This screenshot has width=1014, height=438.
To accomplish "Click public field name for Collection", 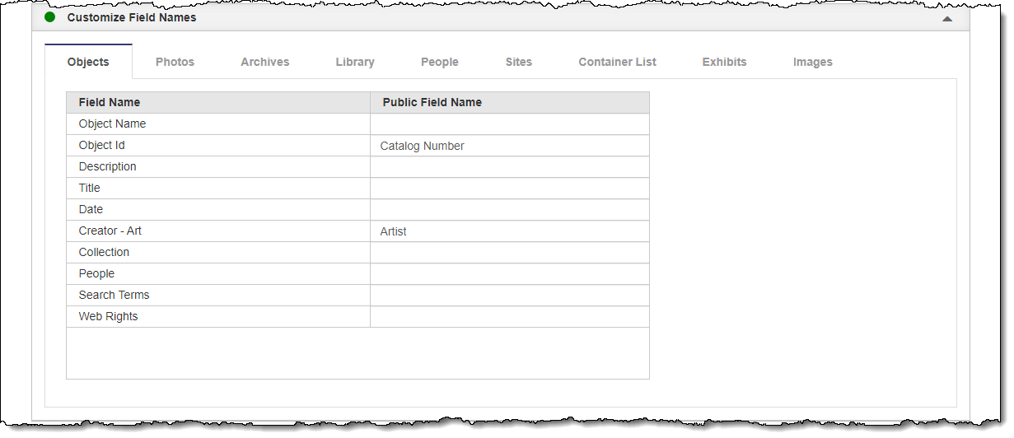I will [509, 253].
